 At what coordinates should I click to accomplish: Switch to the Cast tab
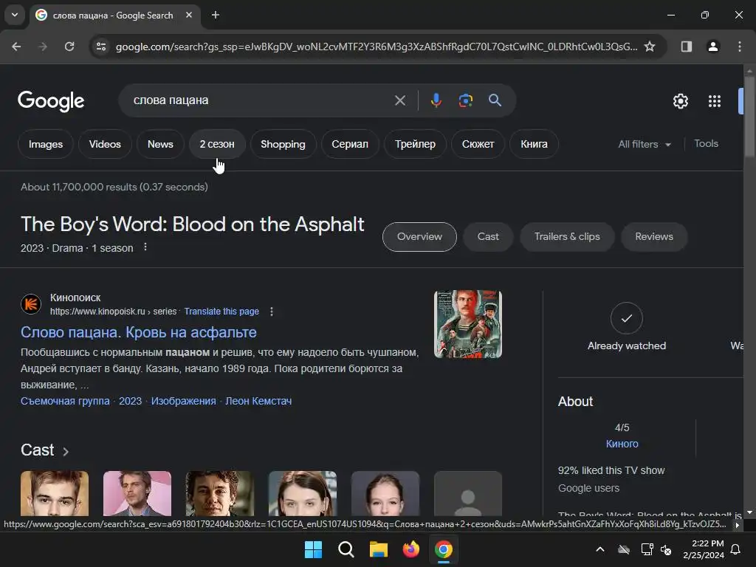click(x=488, y=237)
